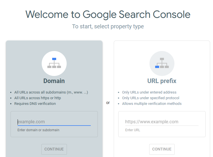This screenshot has width=213, height=157.
Task: Click the 'Only URLs under entered address' bullet
Action: tap(149, 92)
